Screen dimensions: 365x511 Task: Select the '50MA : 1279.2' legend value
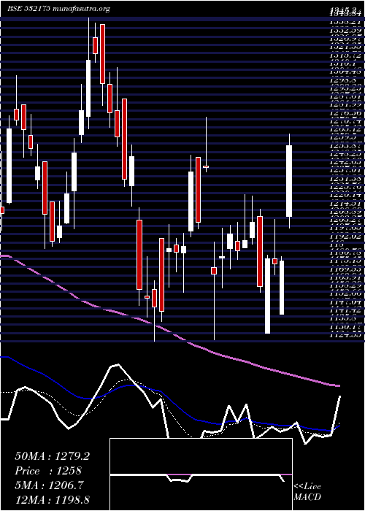pyautogui.click(x=52, y=456)
